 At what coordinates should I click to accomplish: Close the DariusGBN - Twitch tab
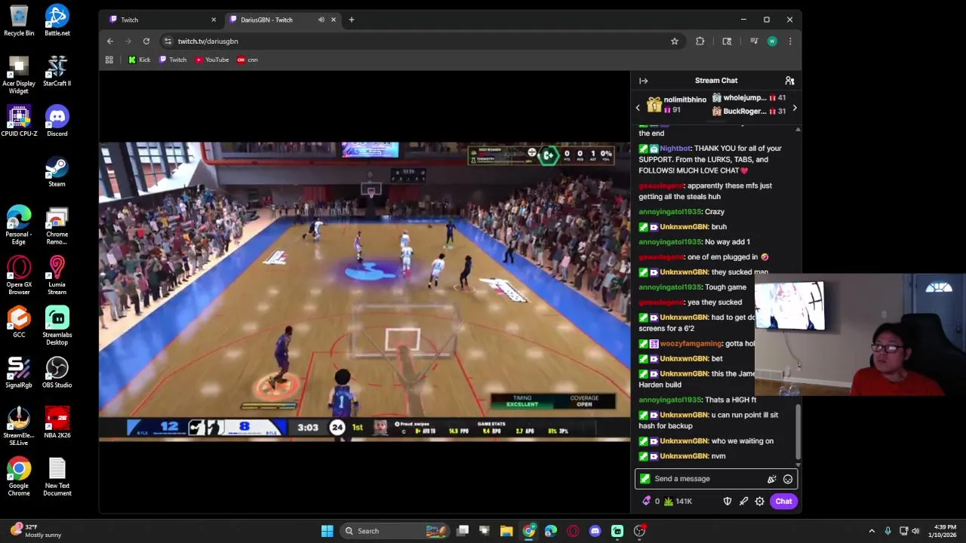coord(333,20)
